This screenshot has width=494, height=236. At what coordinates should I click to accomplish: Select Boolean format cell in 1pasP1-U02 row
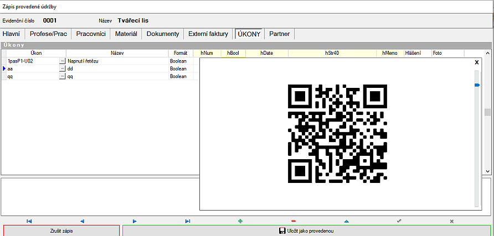click(181, 61)
